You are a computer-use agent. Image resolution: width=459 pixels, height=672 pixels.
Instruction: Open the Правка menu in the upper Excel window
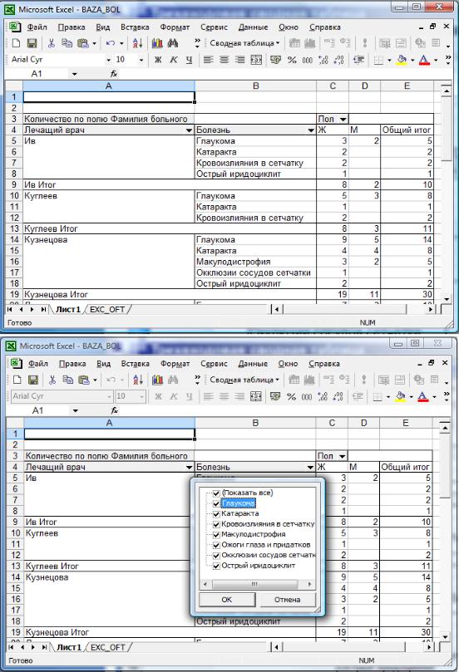pyautogui.click(x=72, y=27)
